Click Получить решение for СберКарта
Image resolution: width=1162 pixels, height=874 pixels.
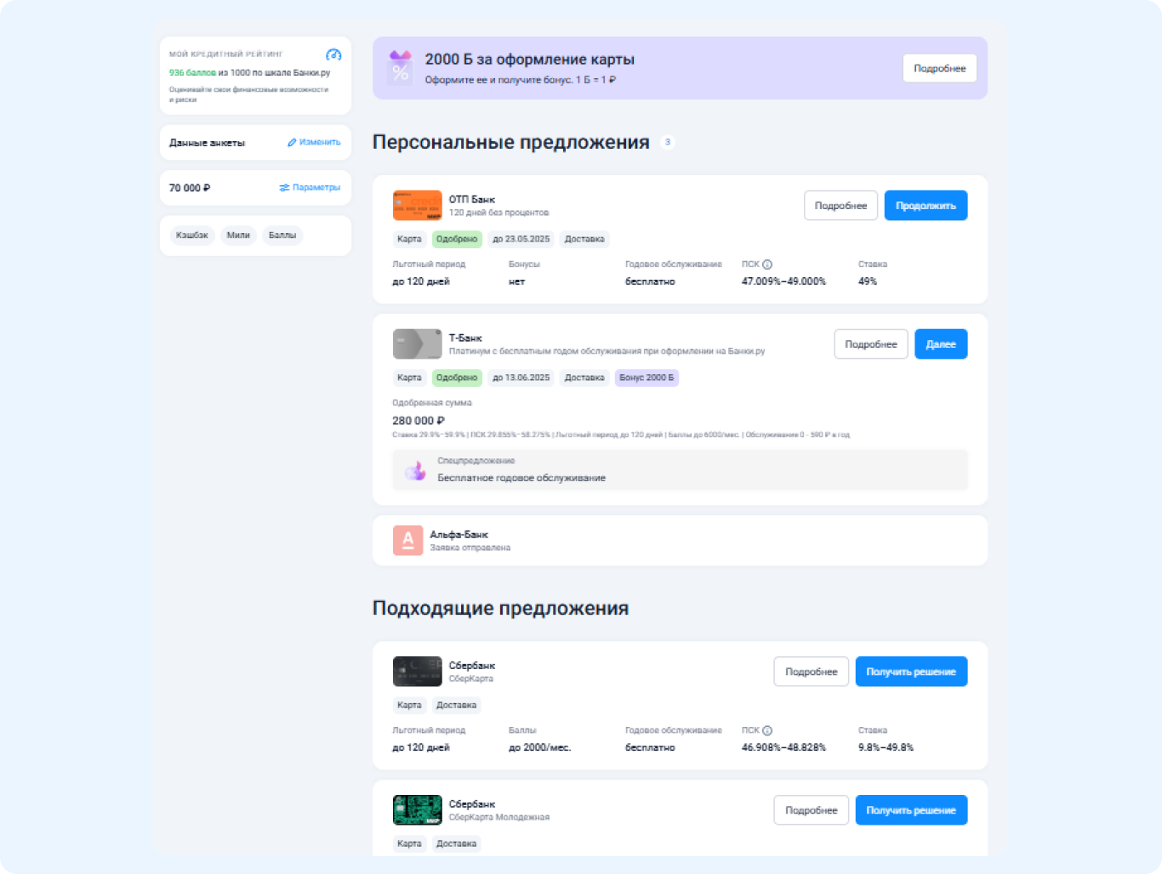911,672
